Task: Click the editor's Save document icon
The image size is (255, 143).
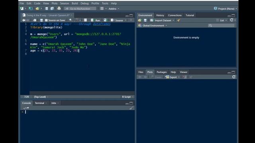Action: 41,20
